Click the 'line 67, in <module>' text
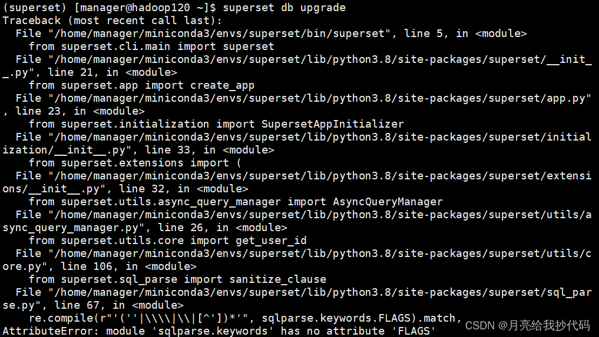Image resolution: width=599 pixels, height=337 pixels. pos(119,305)
